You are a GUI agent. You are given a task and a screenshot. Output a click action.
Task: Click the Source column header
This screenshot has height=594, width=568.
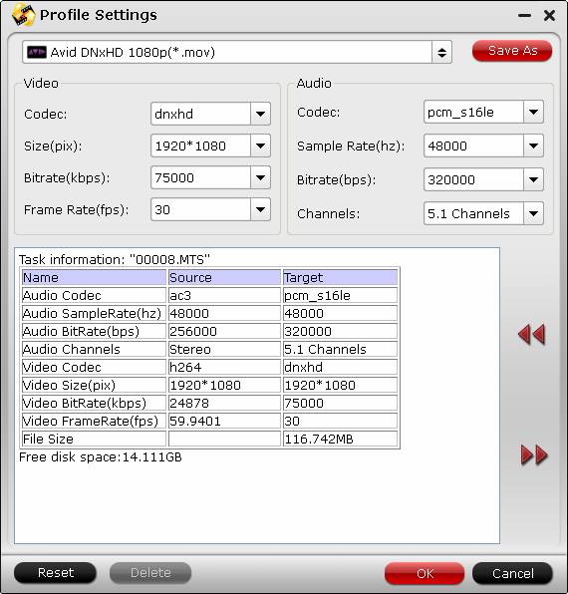pos(224,277)
